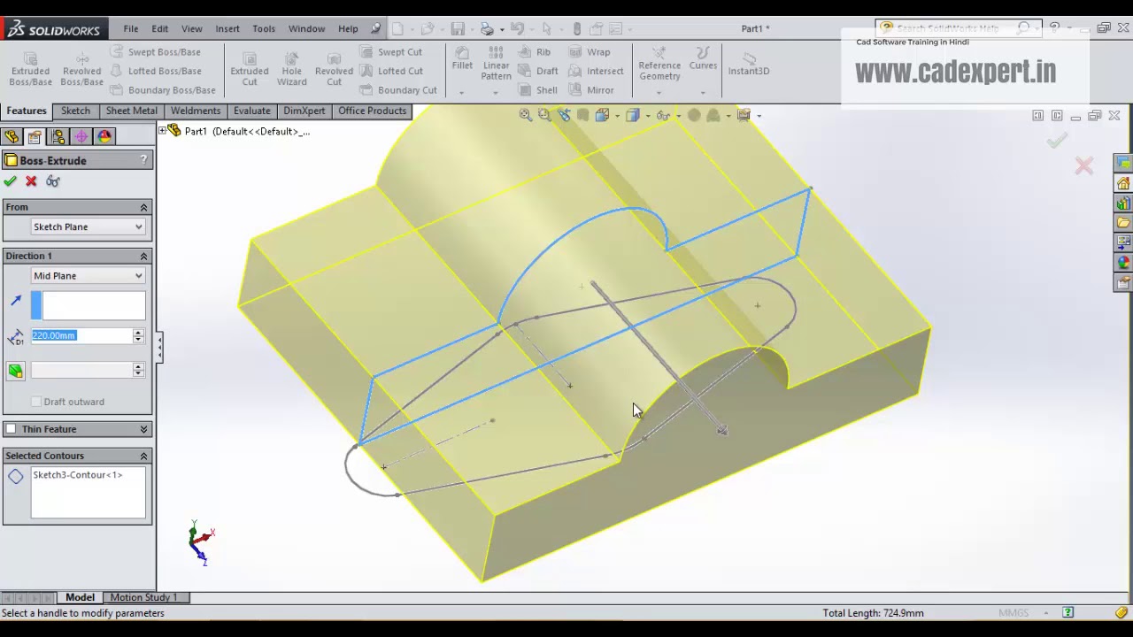Image resolution: width=1133 pixels, height=637 pixels.
Task: Open the DimXpertManager tab icon
Action: (81, 136)
